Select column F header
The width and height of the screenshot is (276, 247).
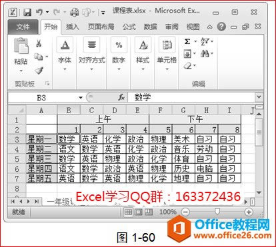coord(160,110)
